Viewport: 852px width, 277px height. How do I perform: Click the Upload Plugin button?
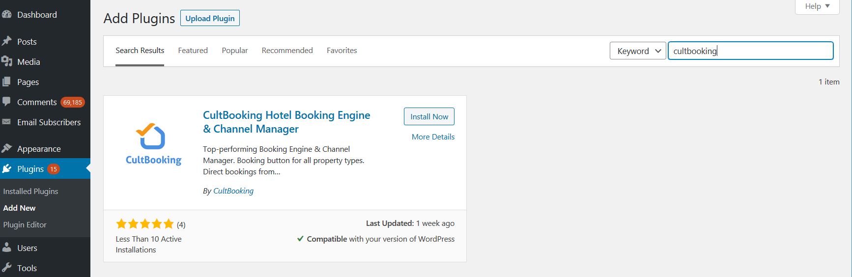pyautogui.click(x=210, y=18)
